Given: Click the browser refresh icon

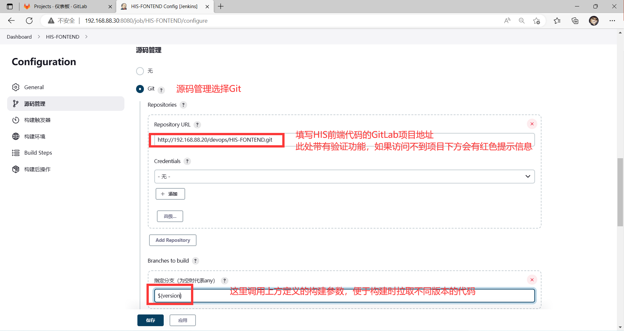Looking at the screenshot, I should pyautogui.click(x=29, y=21).
